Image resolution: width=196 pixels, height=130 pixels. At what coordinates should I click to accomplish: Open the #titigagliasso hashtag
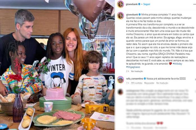tap(133, 67)
